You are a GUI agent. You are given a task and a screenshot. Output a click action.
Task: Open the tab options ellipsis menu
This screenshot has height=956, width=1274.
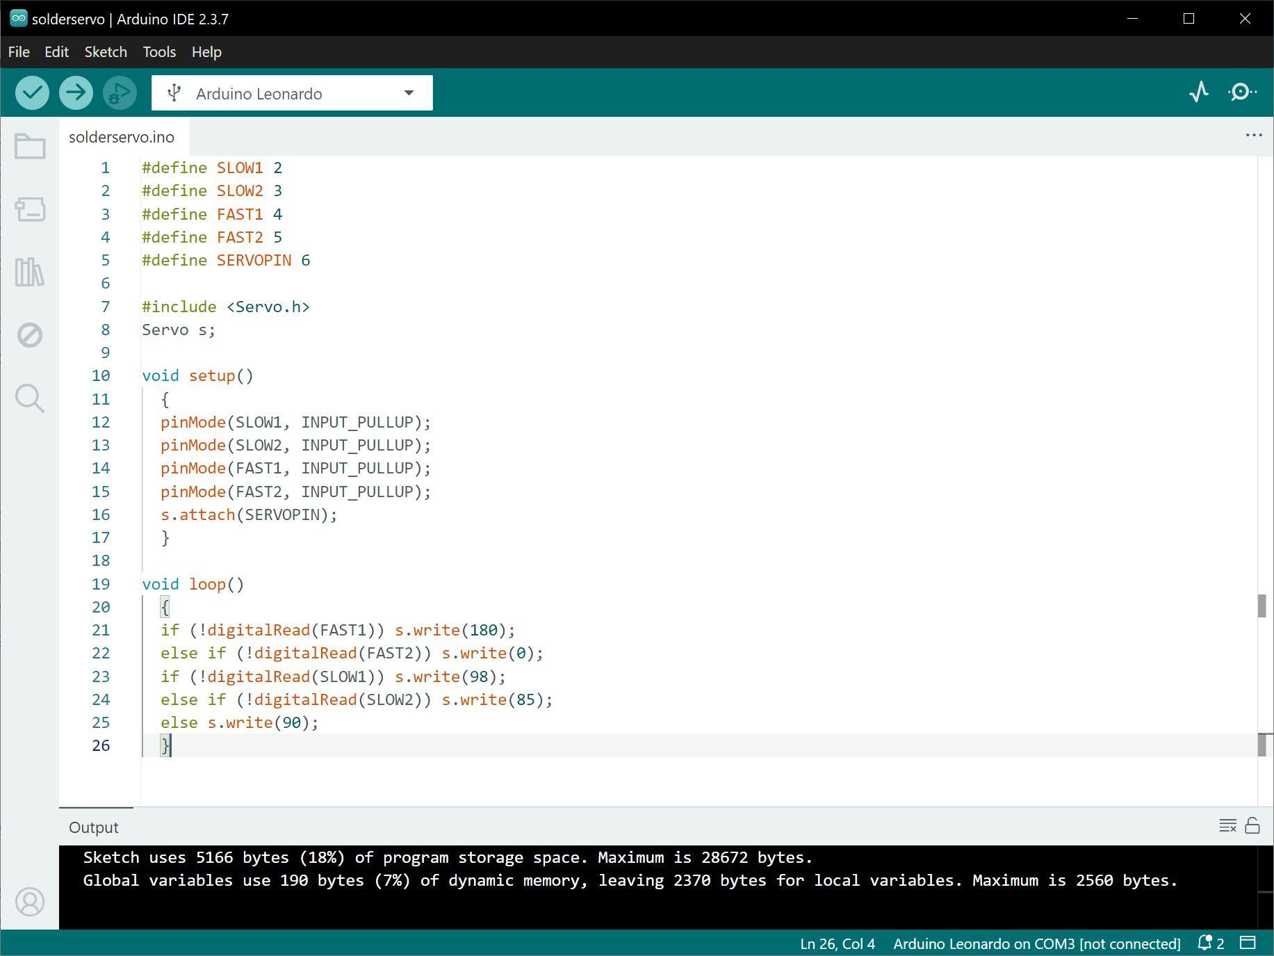pyautogui.click(x=1253, y=135)
